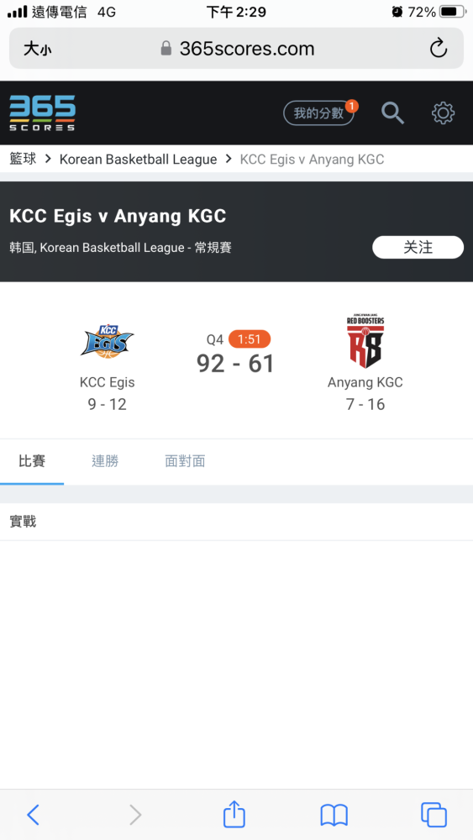Go back with Safari back arrow
The width and height of the screenshot is (473, 840).
[x=34, y=815]
